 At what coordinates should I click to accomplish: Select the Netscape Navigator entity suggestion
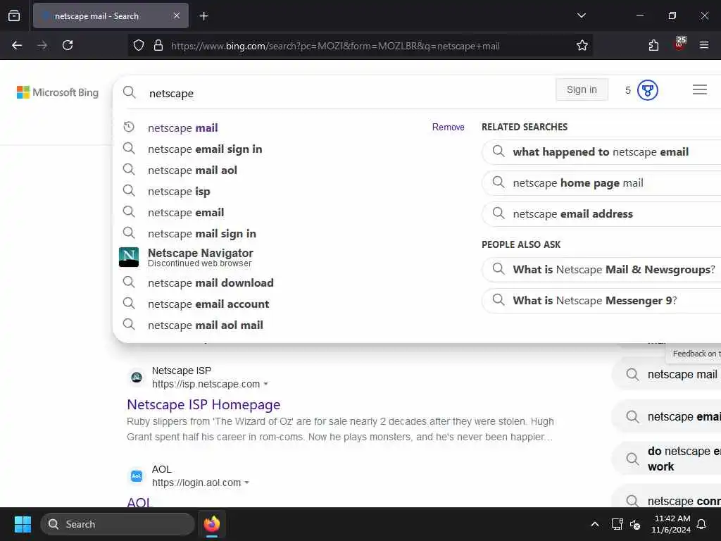pyautogui.click(x=201, y=257)
